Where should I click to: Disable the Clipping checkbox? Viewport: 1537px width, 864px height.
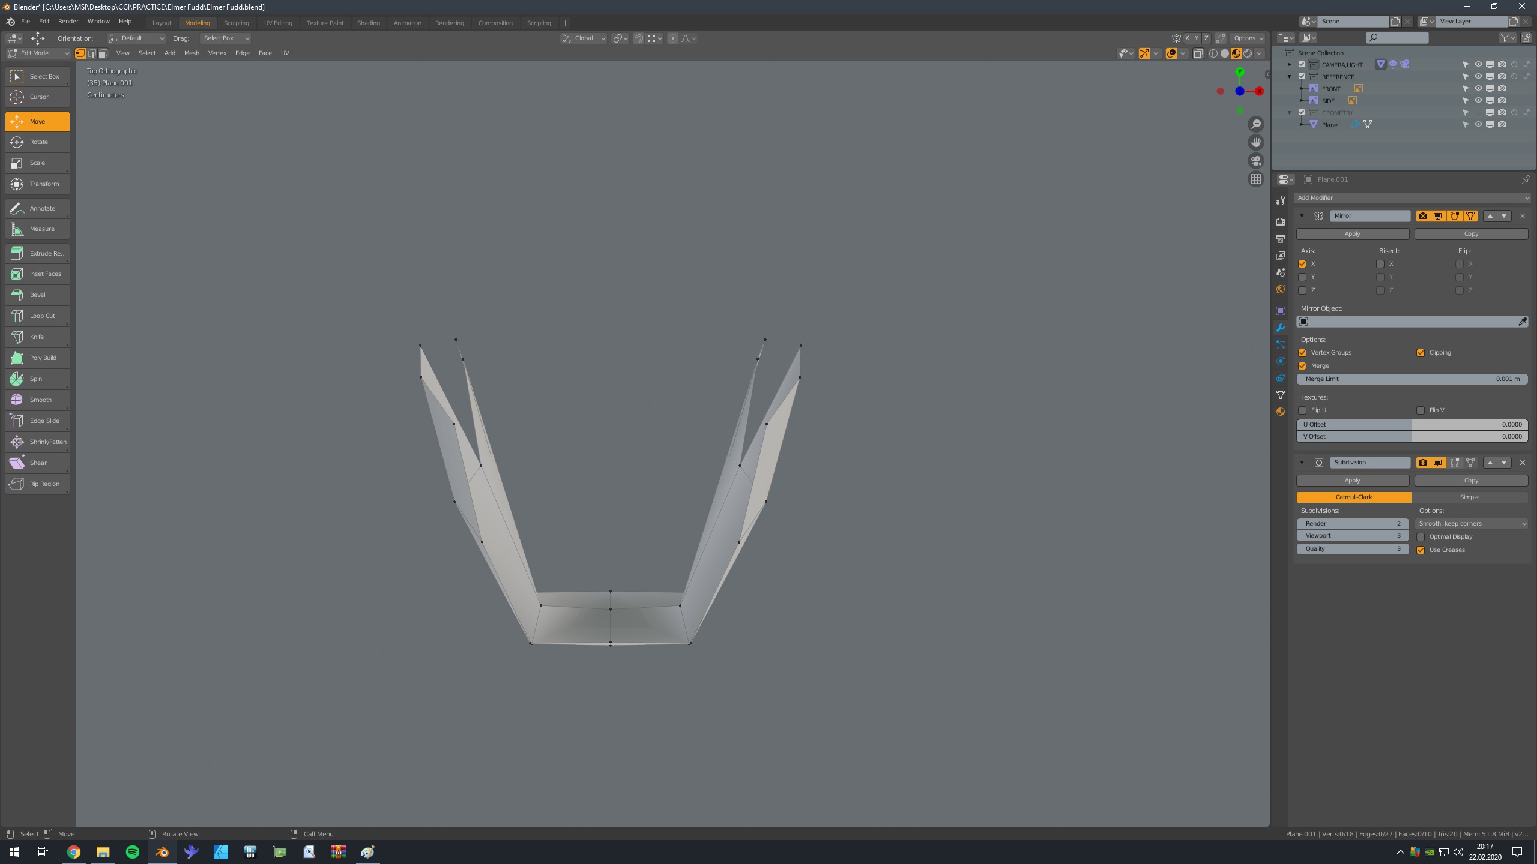click(1421, 353)
